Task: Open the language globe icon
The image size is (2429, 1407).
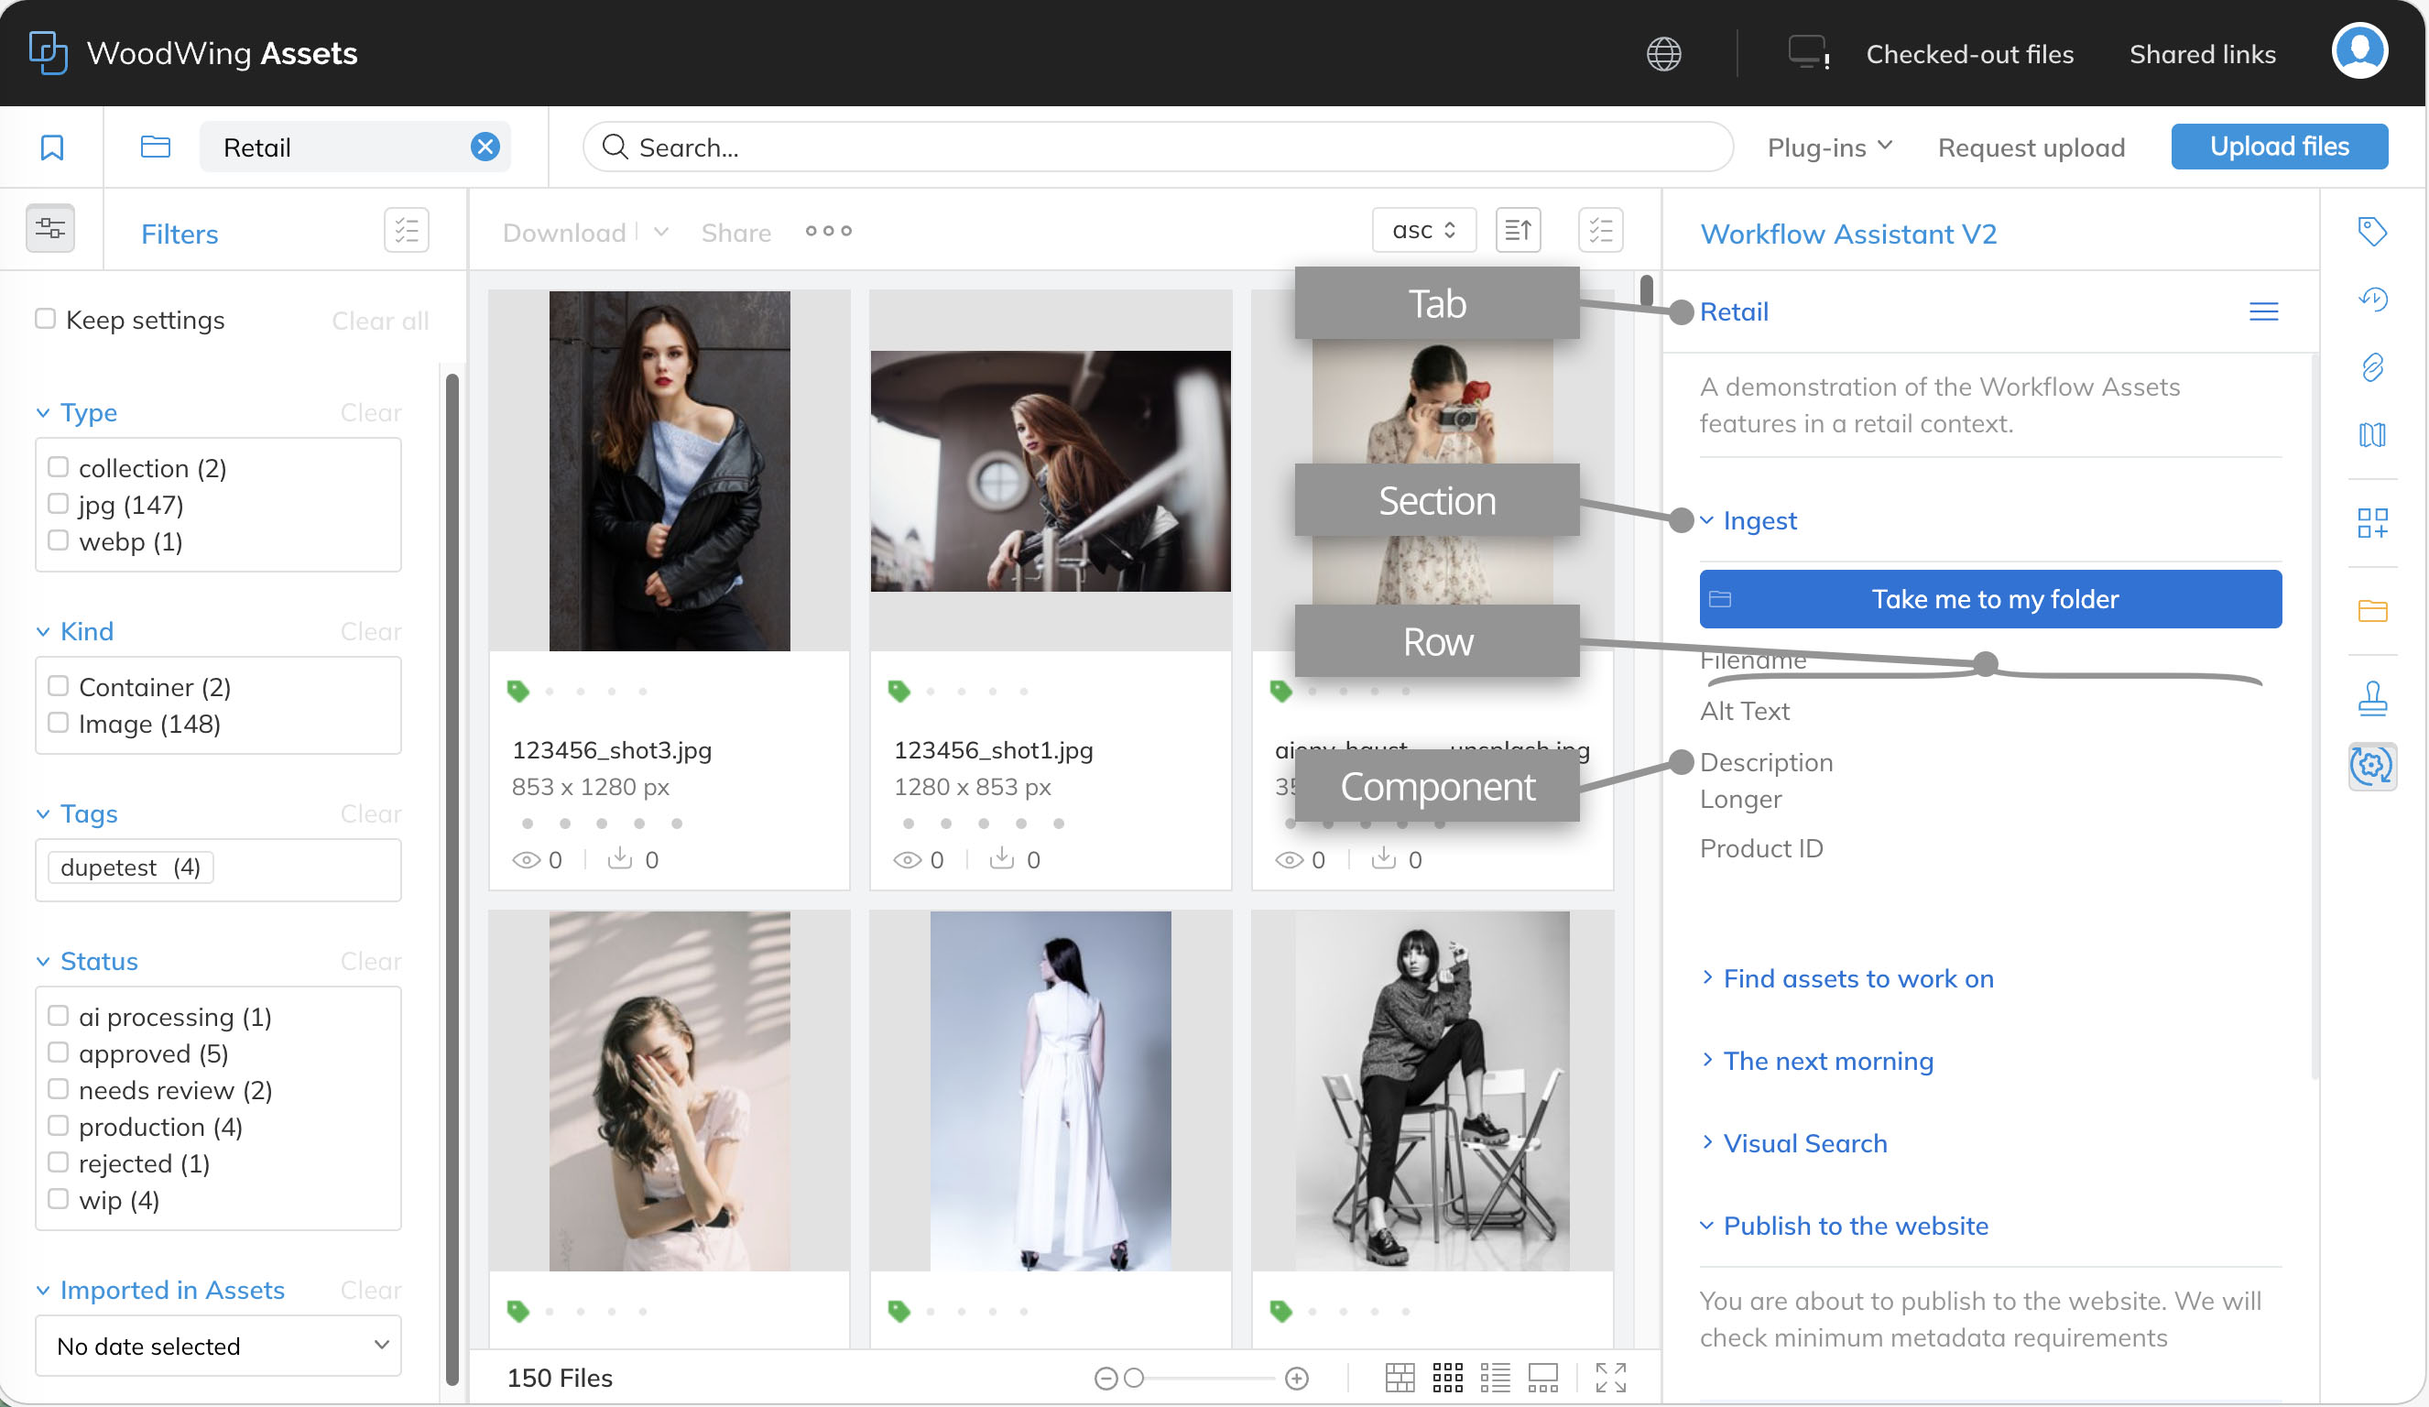Action: [1663, 54]
